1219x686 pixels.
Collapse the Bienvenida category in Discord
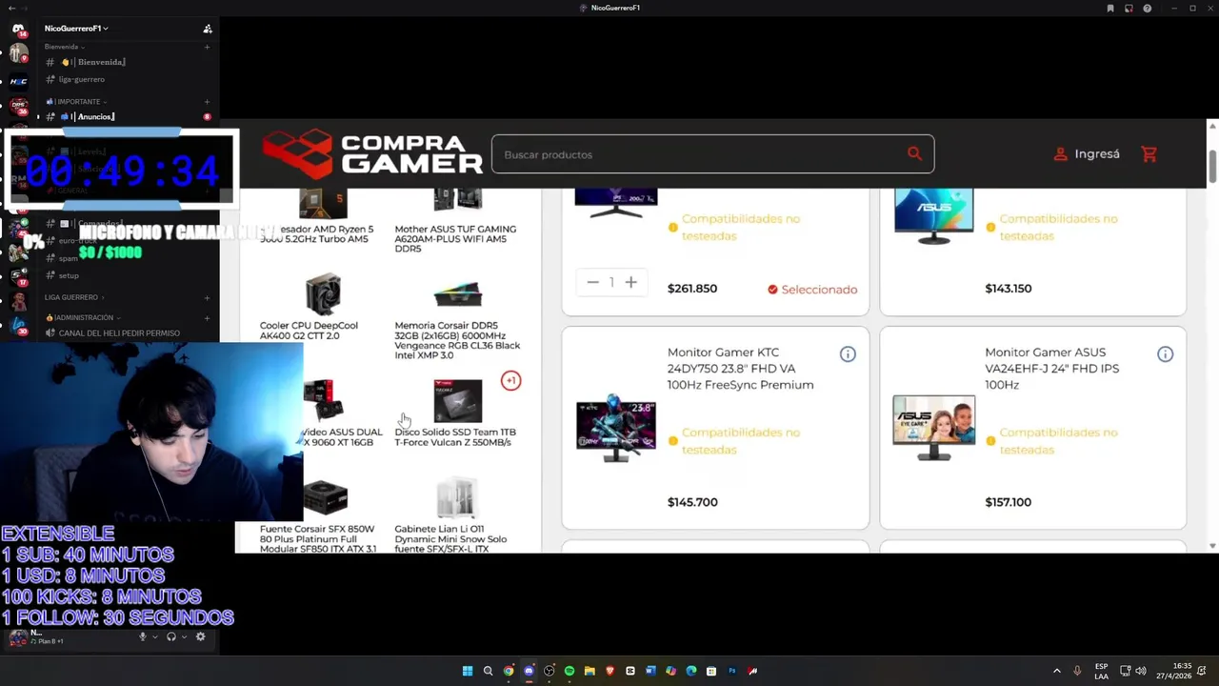coord(65,47)
